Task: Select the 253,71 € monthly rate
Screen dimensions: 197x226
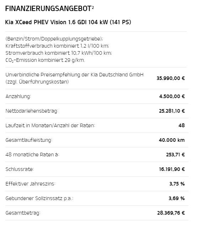Action: pyautogui.click(x=175, y=155)
